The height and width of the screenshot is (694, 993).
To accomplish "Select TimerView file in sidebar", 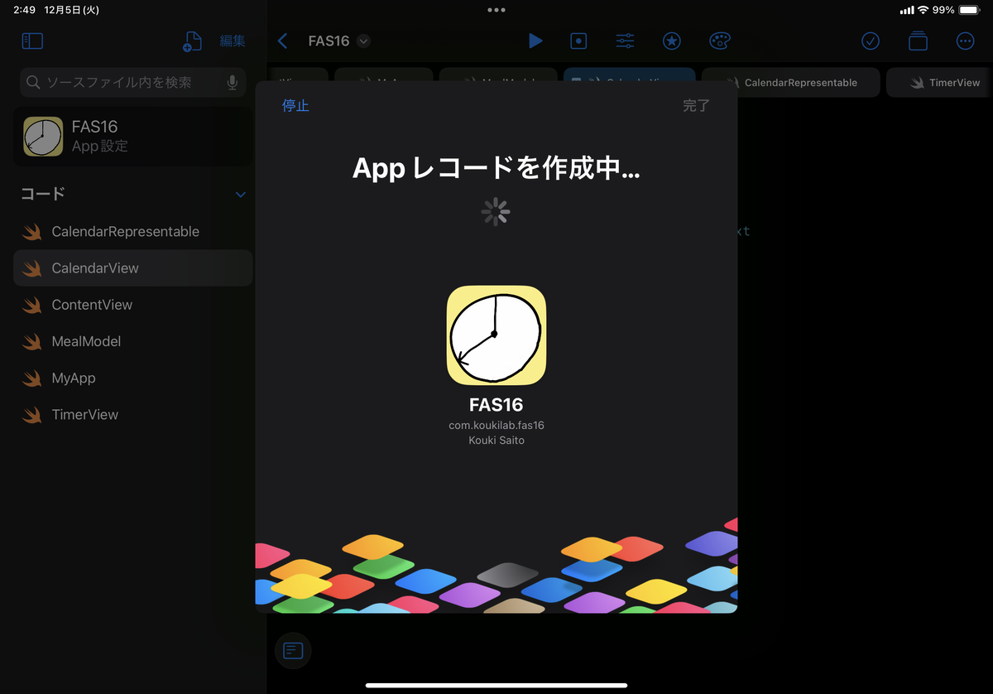I will (x=133, y=414).
